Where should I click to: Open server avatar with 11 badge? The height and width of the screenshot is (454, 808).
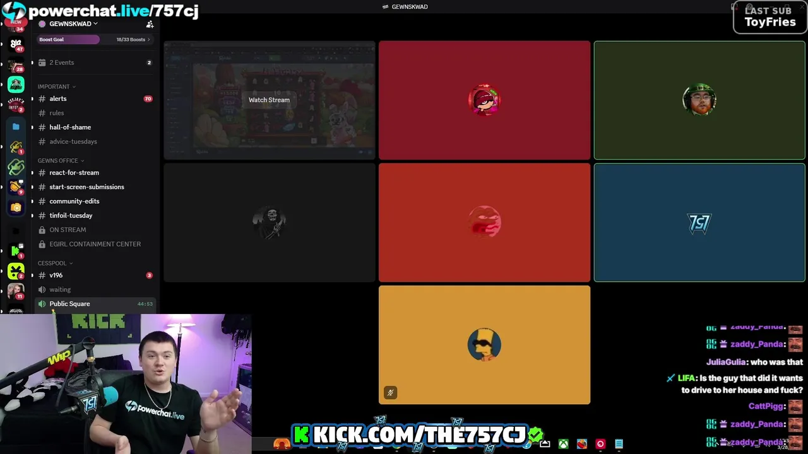pos(16,291)
